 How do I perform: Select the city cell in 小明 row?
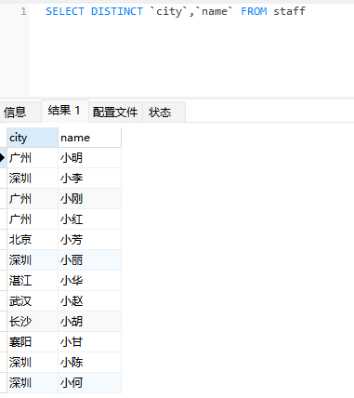point(33,158)
